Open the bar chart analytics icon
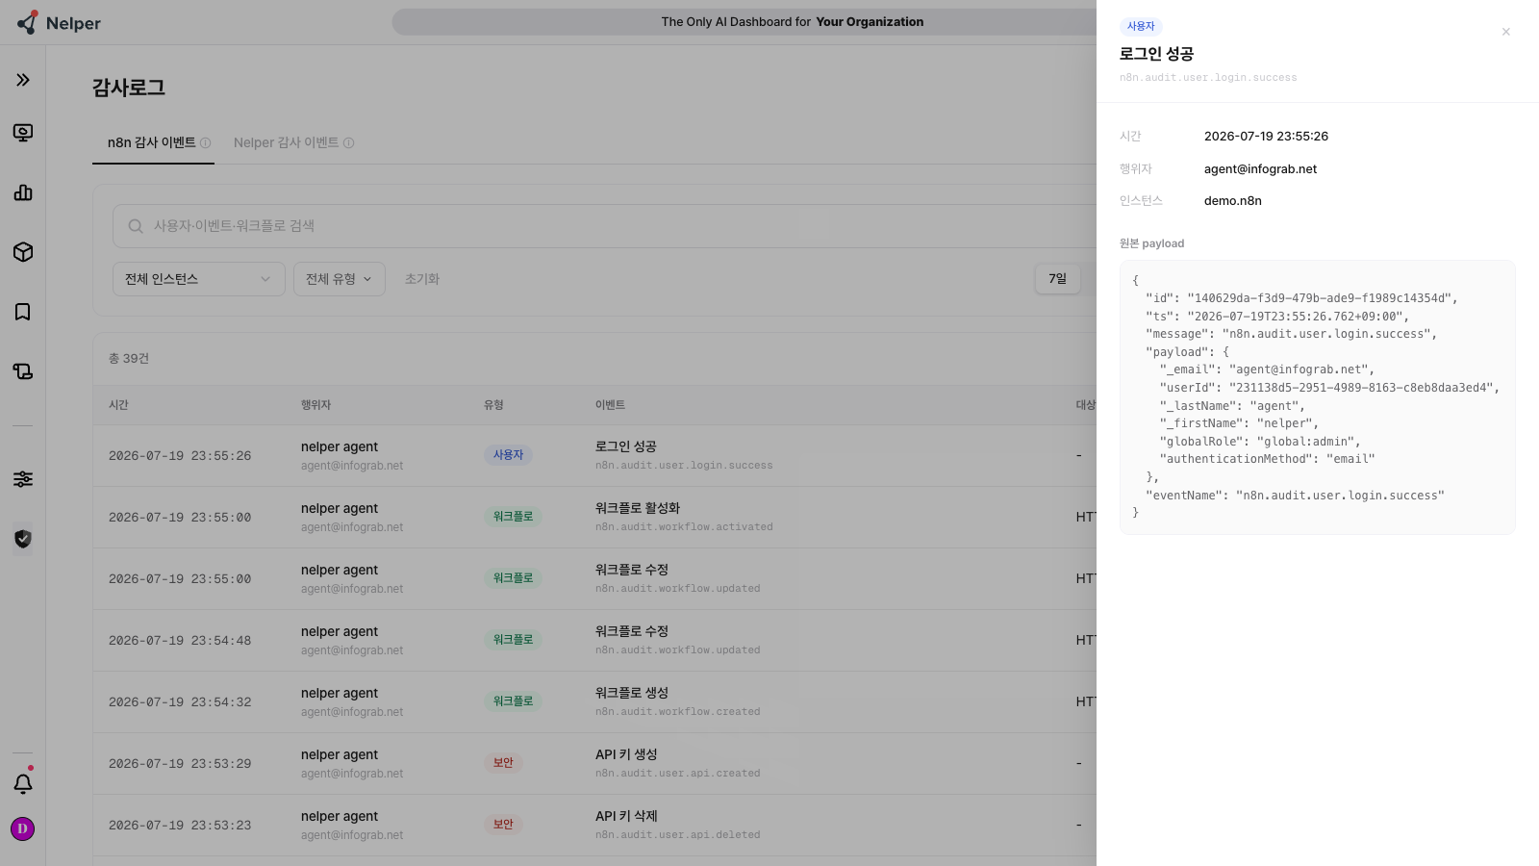Screen dimensions: 1539x866 coord(23,192)
